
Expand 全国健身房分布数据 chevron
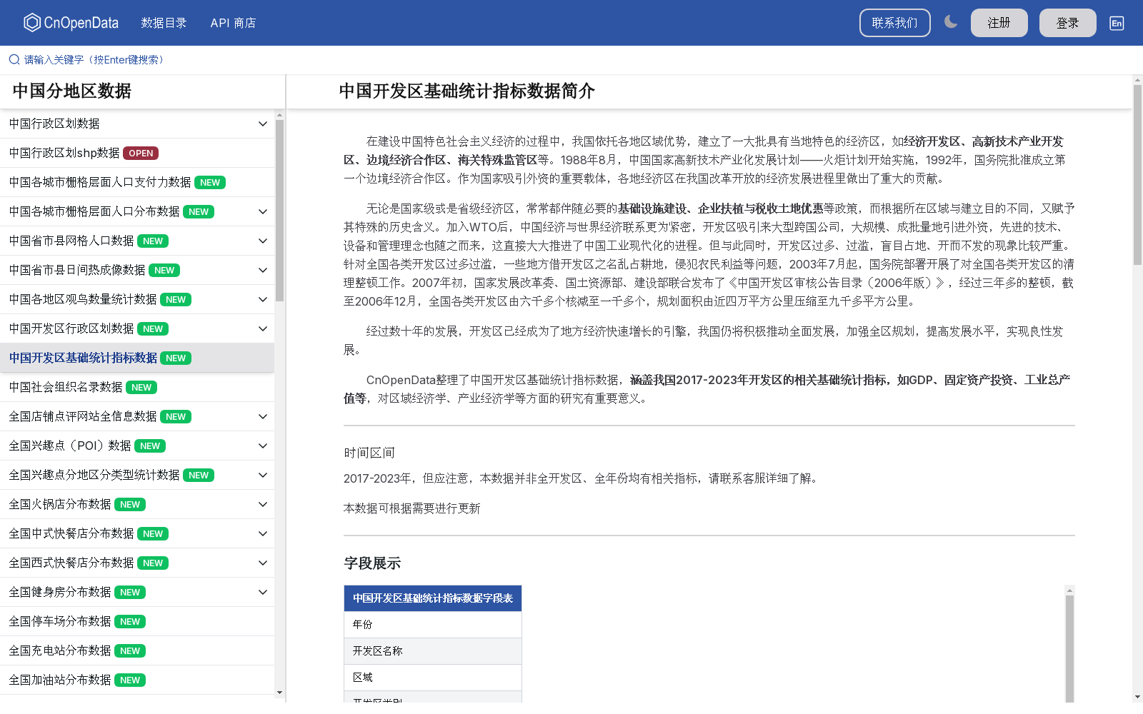click(263, 593)
